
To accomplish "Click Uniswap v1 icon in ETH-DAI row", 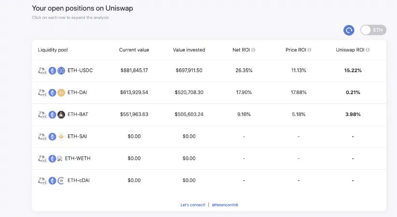I will [x=42, y=93].
